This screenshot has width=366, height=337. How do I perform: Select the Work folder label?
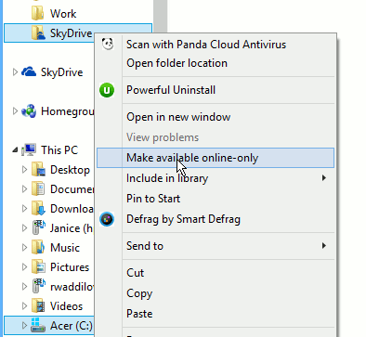coord(63,14)
